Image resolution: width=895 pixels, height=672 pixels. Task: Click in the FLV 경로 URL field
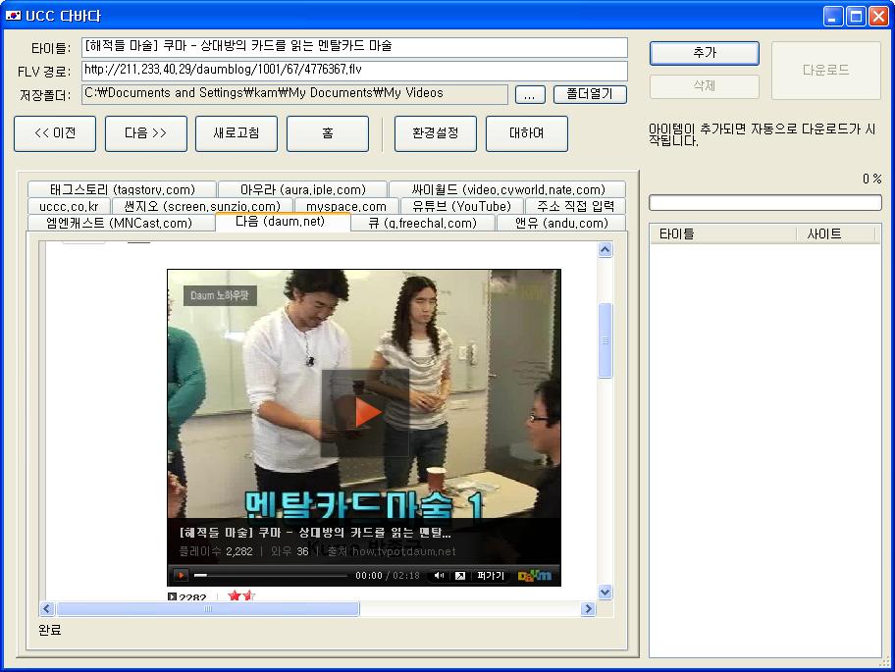[x=354, y=71]
